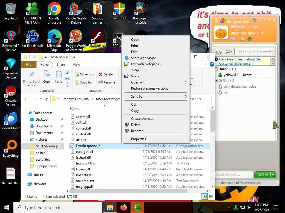Screen dimensions: 285x213
Task: Click Add a contact icon in Messenger
Action: [x=219, y=51]
